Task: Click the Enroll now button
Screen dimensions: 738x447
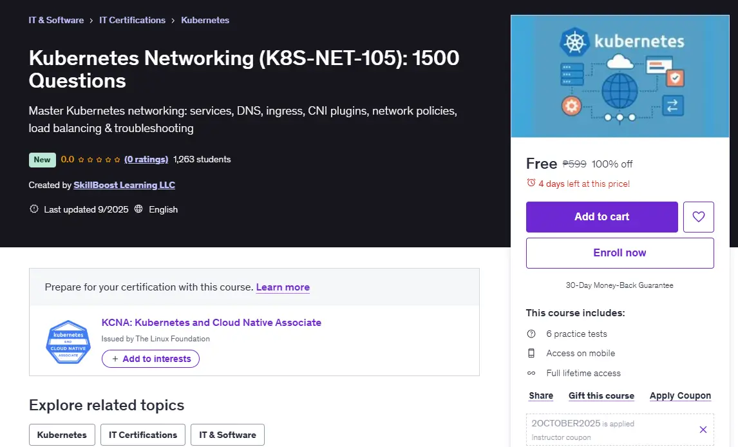Action: [x=620, y=253]
